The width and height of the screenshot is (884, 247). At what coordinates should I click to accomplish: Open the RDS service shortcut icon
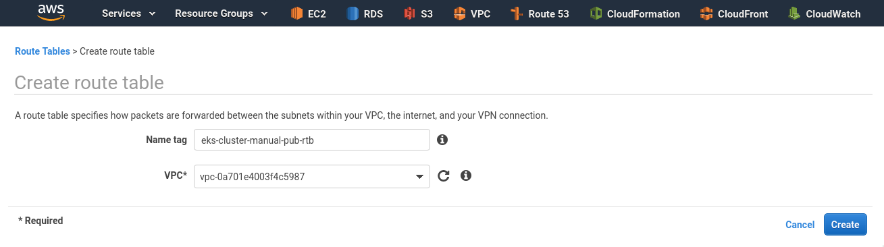353,13
